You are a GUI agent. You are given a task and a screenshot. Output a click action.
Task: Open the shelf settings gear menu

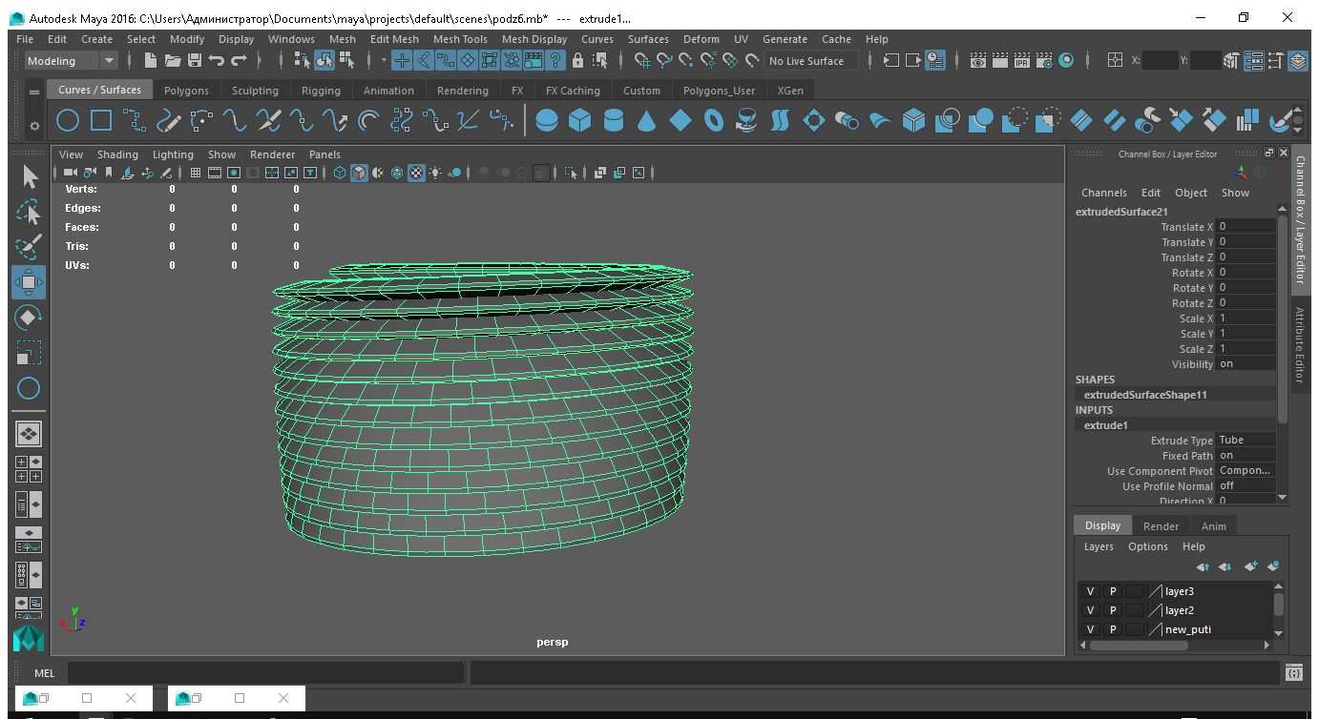point(34,125)
